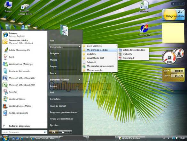Expand the Documentos submenu arrow
The width and height of the screenshot is (187, 141).
click(80, 47)
